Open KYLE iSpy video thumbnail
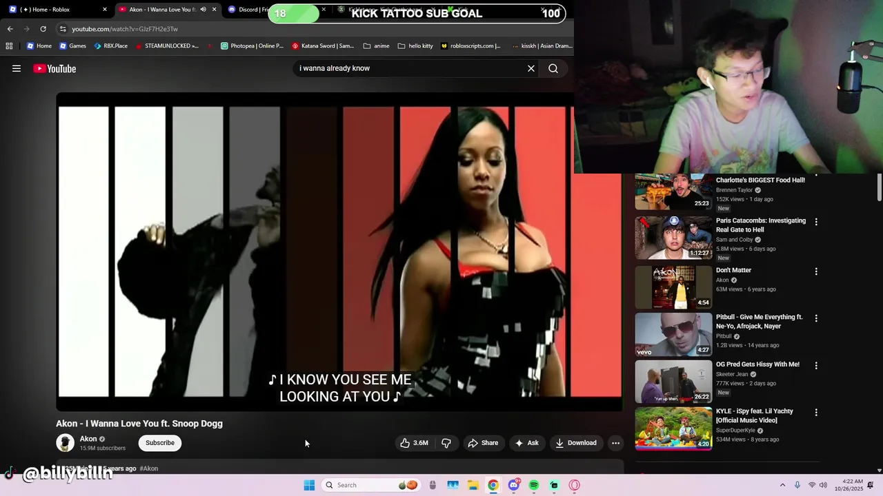This screenshot has height=496, width=883. [x=673, y=428]
